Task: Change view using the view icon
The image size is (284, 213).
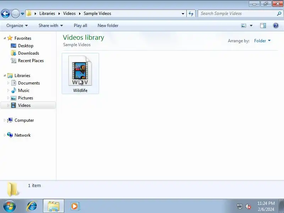Action: coord(244,26)
